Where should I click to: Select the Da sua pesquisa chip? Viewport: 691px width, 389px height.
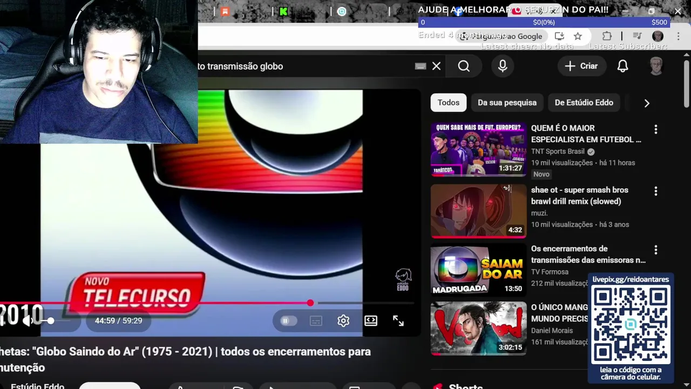click(507, 103)
